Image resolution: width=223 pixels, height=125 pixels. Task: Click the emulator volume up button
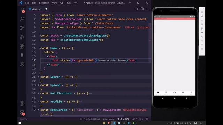(x=202, y=16)
